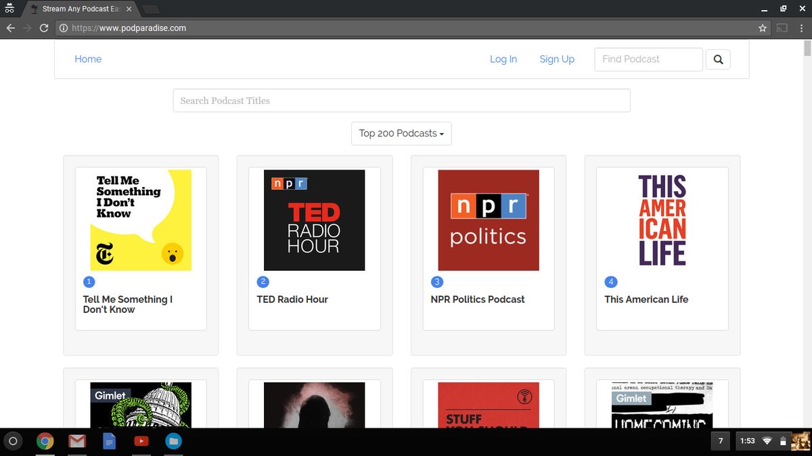Open the Top 200 Podcasts dropdown
This screenshot has width=812, height=456.
(401, 133)
